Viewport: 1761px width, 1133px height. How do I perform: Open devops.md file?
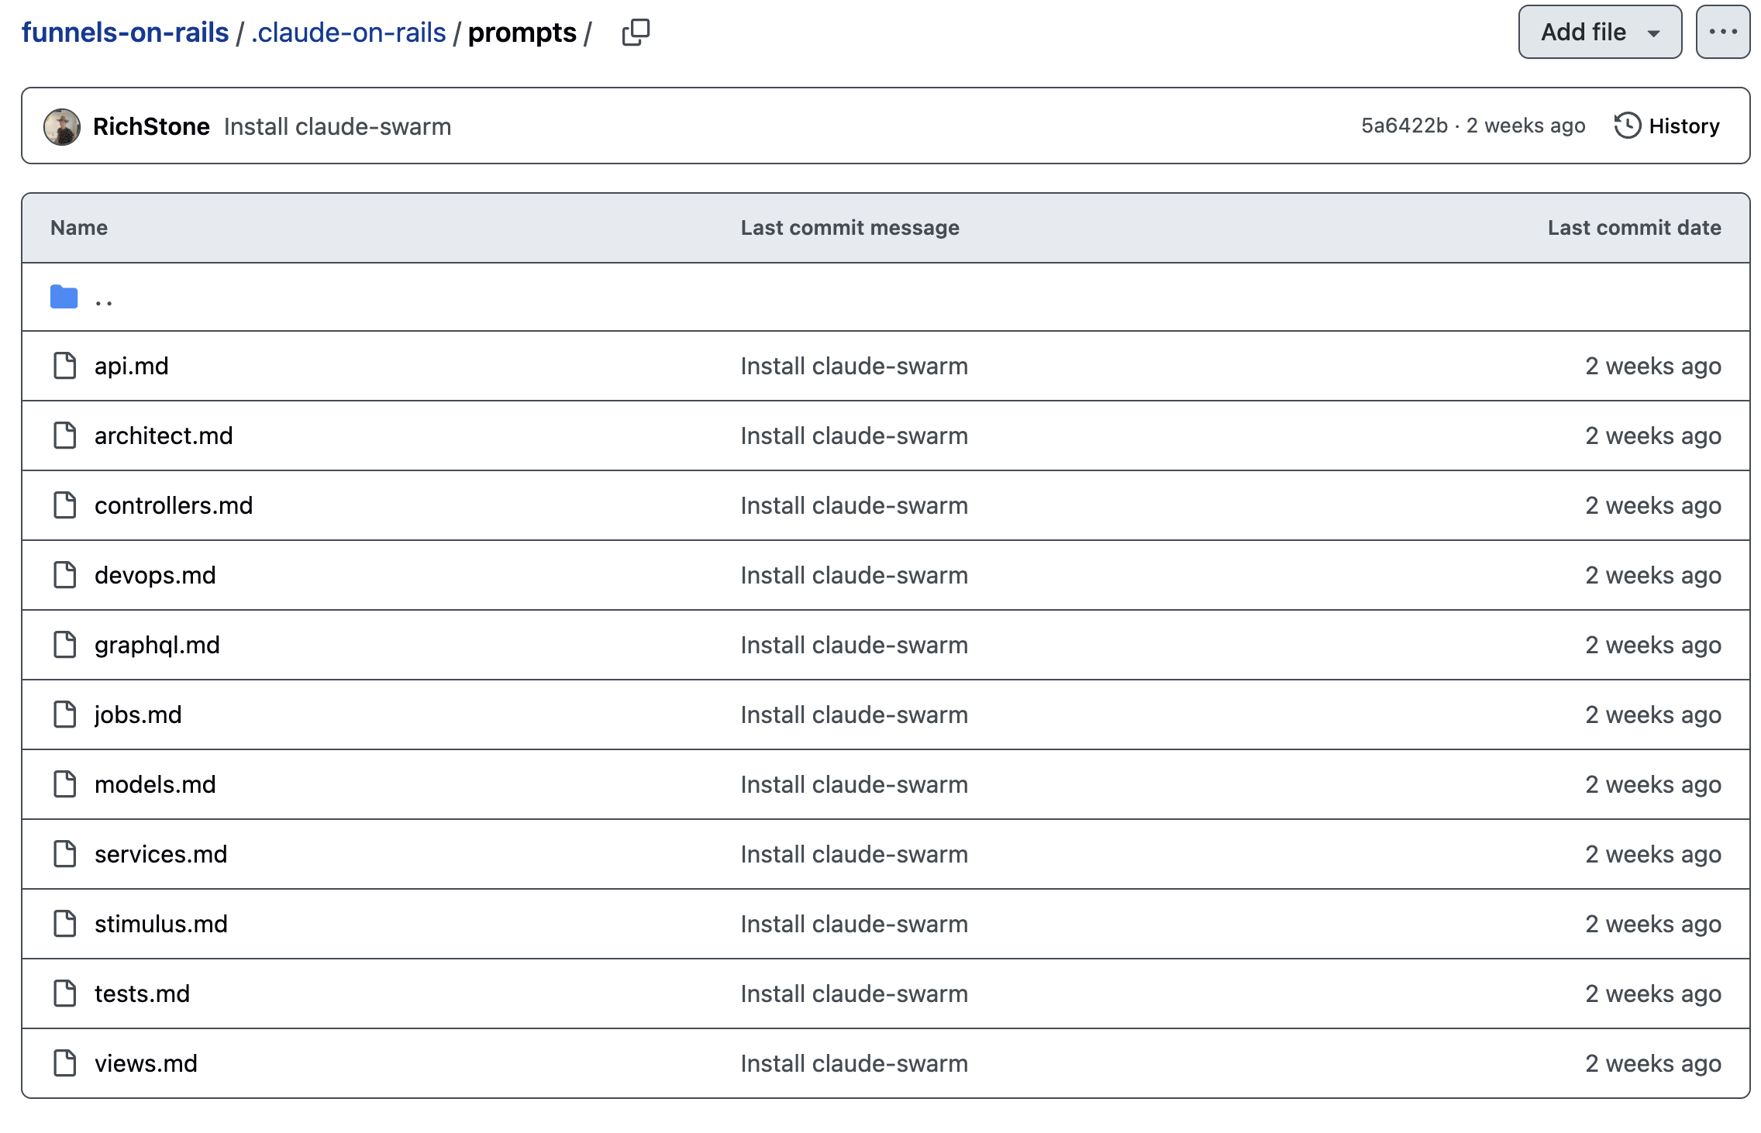(x=155, y=575)
